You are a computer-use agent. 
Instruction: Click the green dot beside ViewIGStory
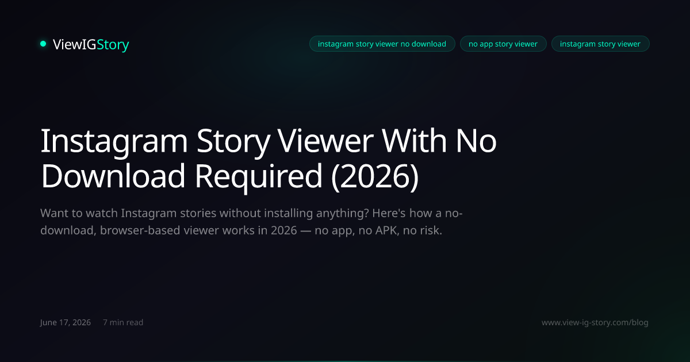click(x=43, y=44)
